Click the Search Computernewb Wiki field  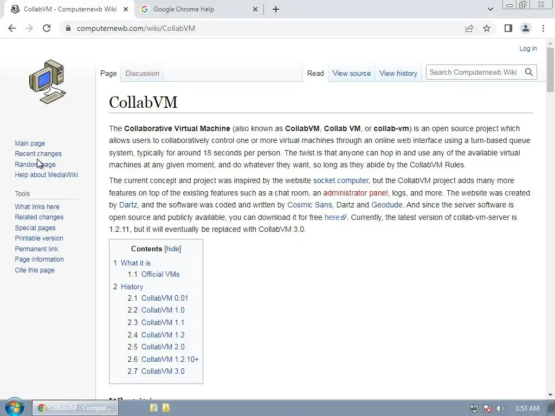click(474, 72)
